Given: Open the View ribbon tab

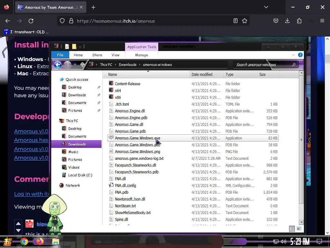Looking at the screenshot, I should tap(116, 55).
